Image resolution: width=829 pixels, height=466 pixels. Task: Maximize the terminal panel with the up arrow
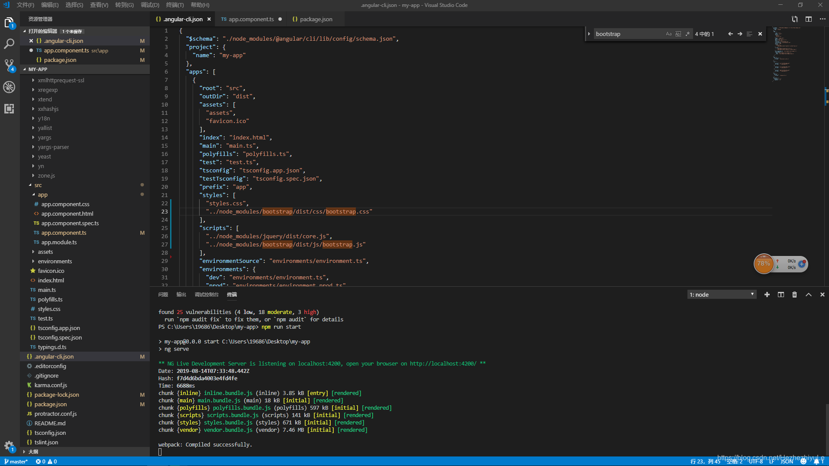(809, 294)
